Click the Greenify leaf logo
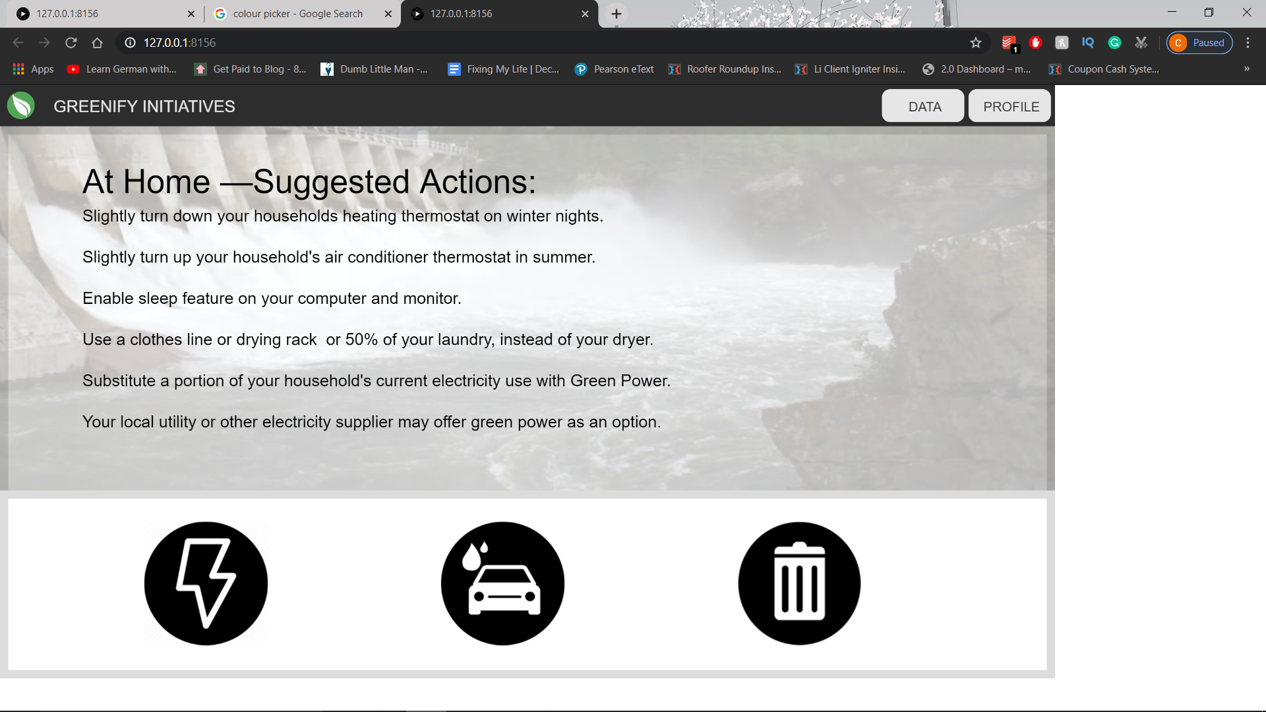 pos(21,105)
